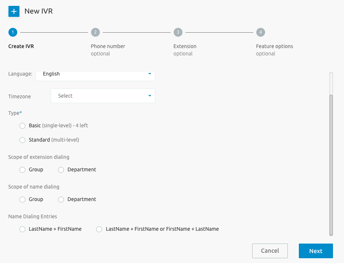
Task: Click the step 1 circle icon
Action: point(12,32)
